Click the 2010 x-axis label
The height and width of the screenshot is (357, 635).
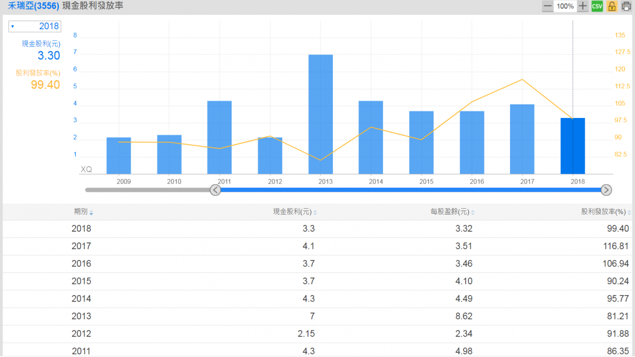pos(174,181)
